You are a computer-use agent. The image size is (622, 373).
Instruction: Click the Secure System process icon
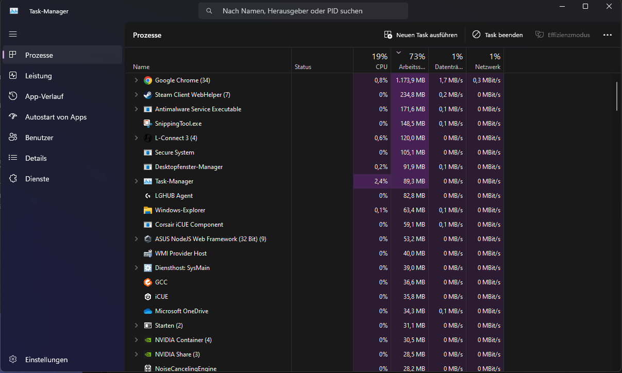pos(148,152)
